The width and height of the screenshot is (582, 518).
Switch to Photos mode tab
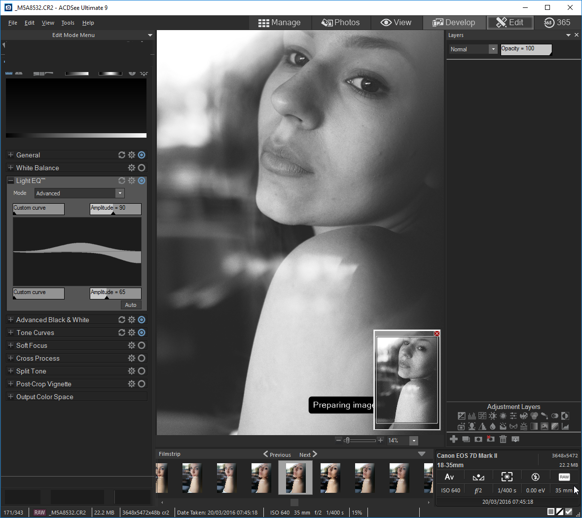340,23
